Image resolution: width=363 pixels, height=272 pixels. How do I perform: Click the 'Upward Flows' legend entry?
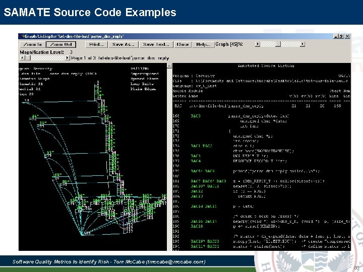coord(145,79)
